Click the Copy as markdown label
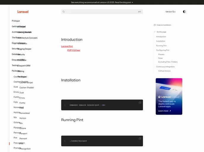Screen dimensions: 204x152 pyautogui.click(x=164, y=25)
